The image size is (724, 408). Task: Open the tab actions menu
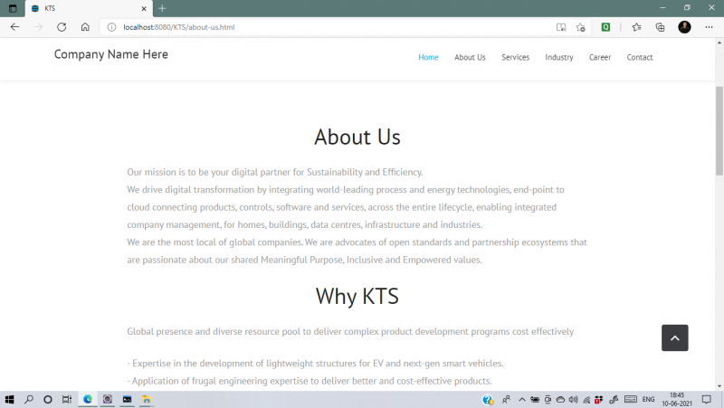click(x=13, y=8)
